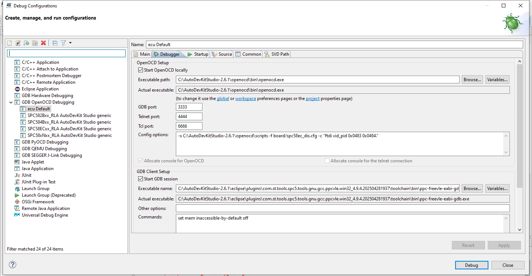Collapse all configurations toolbar icon

(x=55, y=43)
